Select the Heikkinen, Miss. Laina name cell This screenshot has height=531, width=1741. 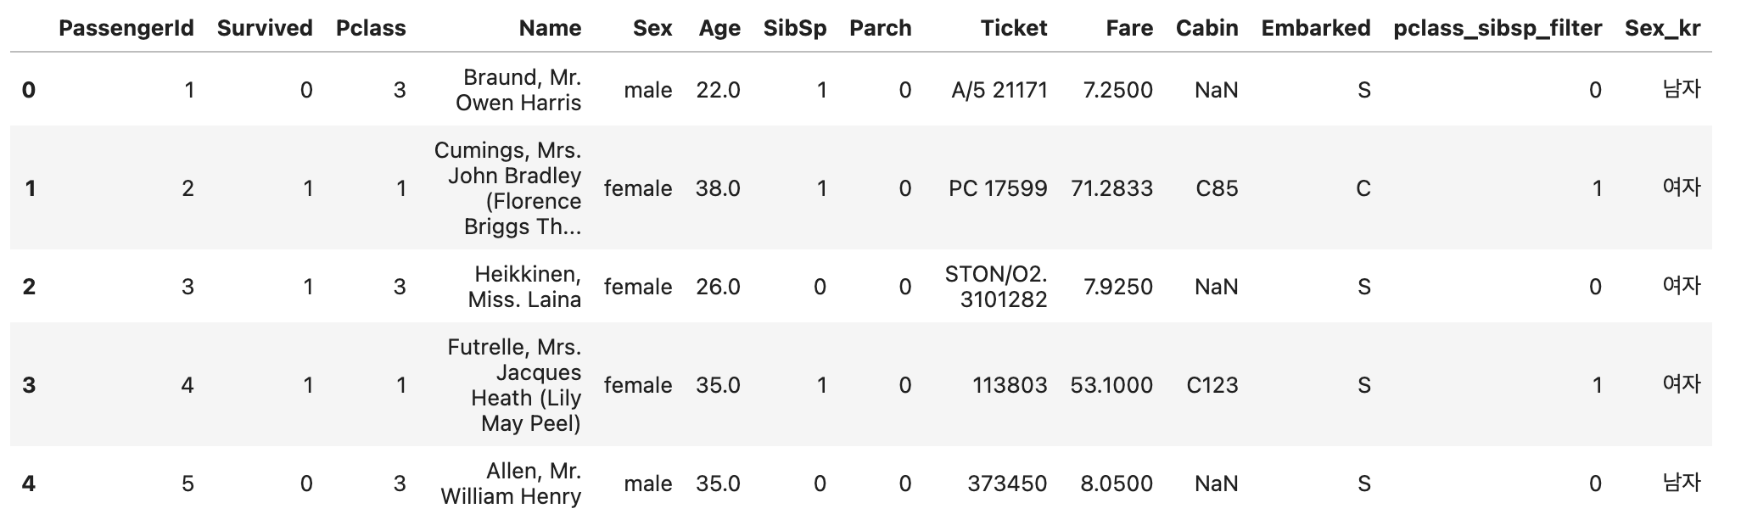[524, 287]
